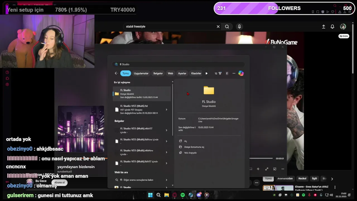Click the Copilot icon in search panel
This screenshot has width=357, height=201.
pos(241,73)
